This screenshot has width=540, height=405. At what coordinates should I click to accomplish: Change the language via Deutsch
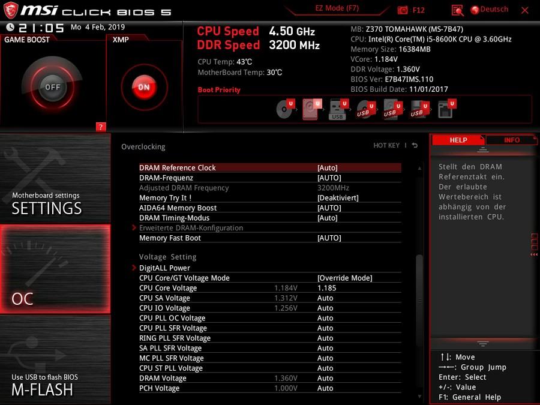(494, 9)
